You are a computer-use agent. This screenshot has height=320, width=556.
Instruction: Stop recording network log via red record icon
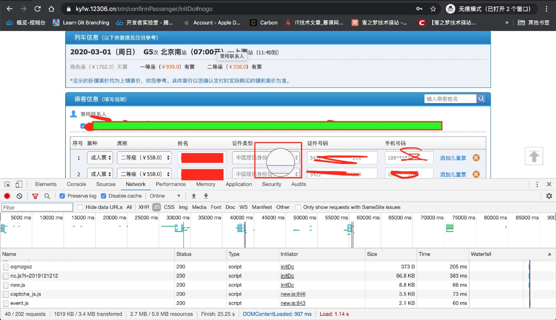[7, 196]
